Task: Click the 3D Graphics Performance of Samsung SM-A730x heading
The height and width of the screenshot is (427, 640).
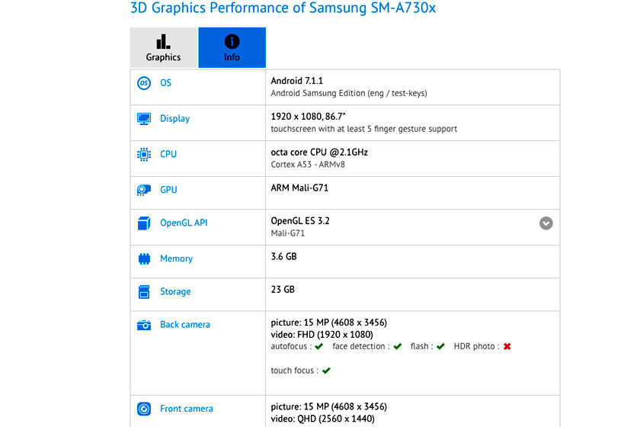Action: 283,8
